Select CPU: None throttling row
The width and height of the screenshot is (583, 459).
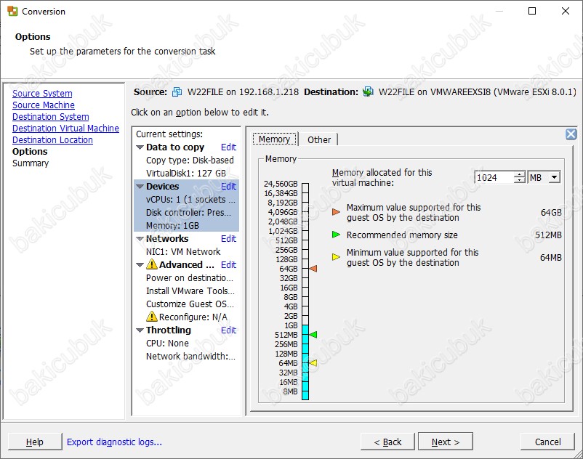(186, 343)
